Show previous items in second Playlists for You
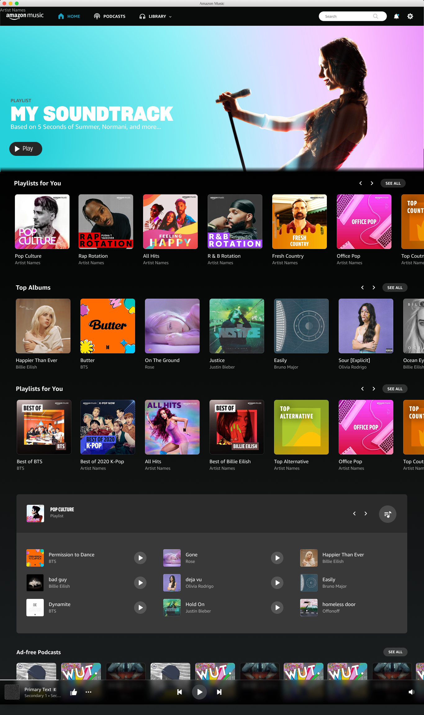The height and width of the screenshot is (715, 424). 362,389
